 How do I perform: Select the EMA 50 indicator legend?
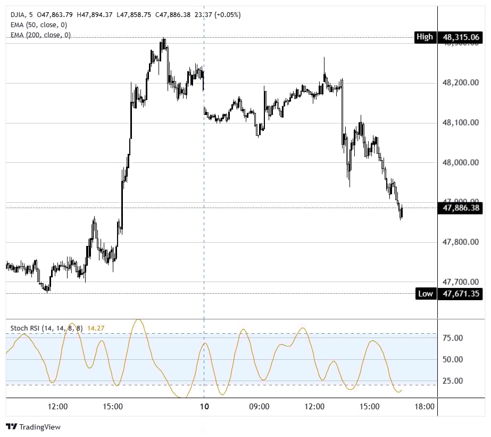click(39, 25)
